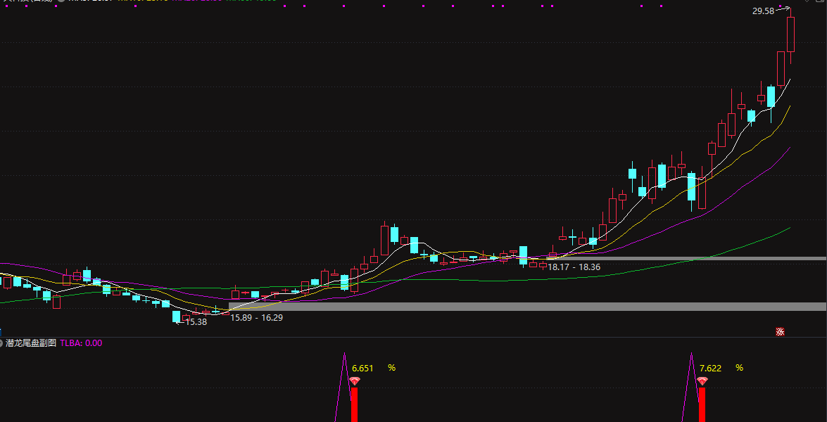Click the arrow marker at the 15.38 low

(179, 322)
